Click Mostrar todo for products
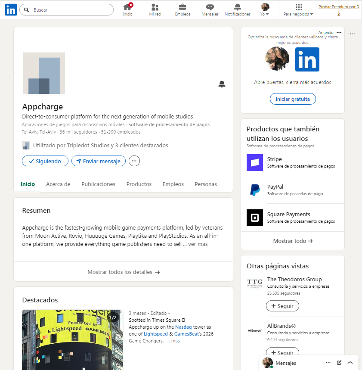362x370 pixels. click(292, 241)
